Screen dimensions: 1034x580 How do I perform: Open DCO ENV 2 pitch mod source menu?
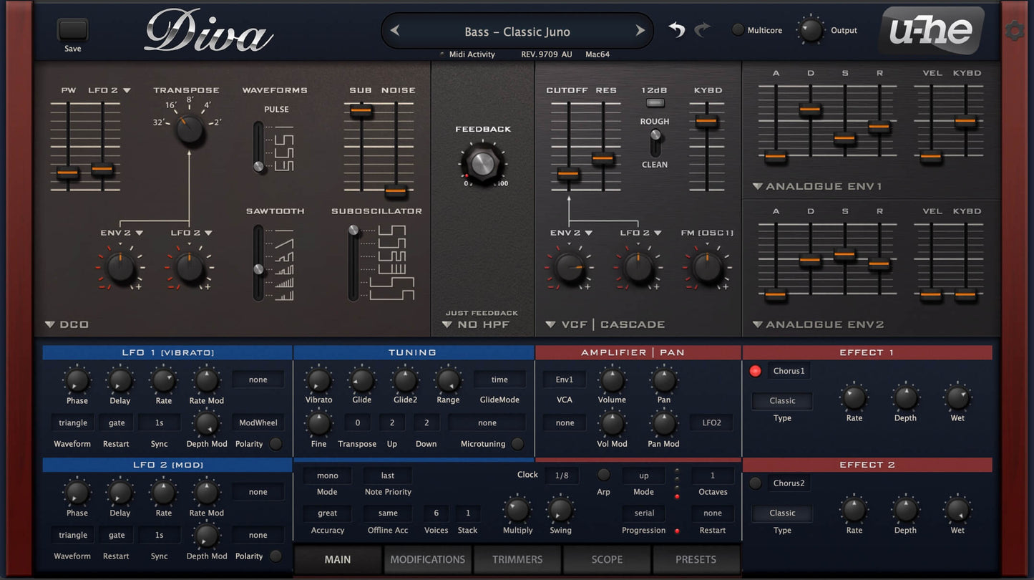[122, 233]
